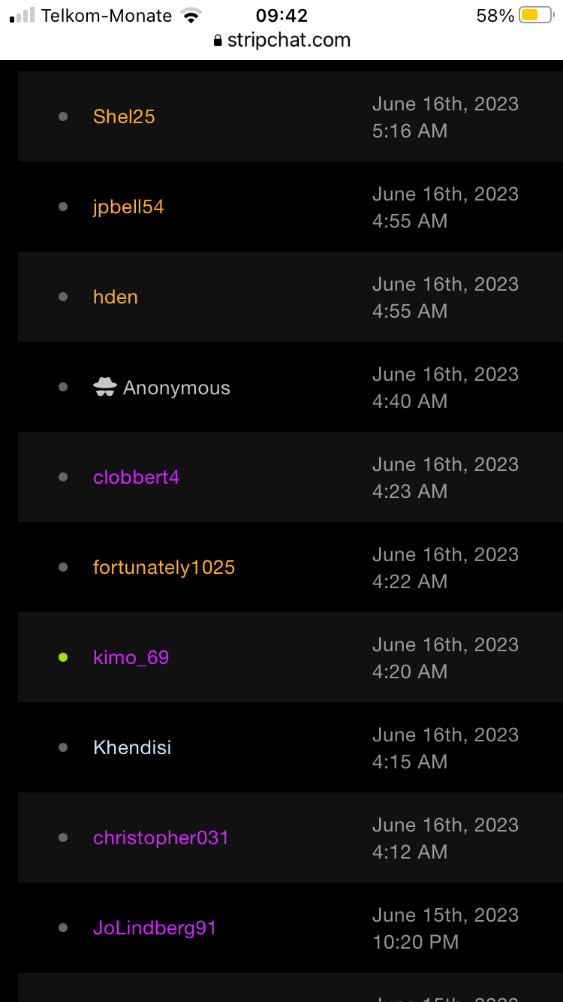Select username fortunately1025

[x=164, y=567]
